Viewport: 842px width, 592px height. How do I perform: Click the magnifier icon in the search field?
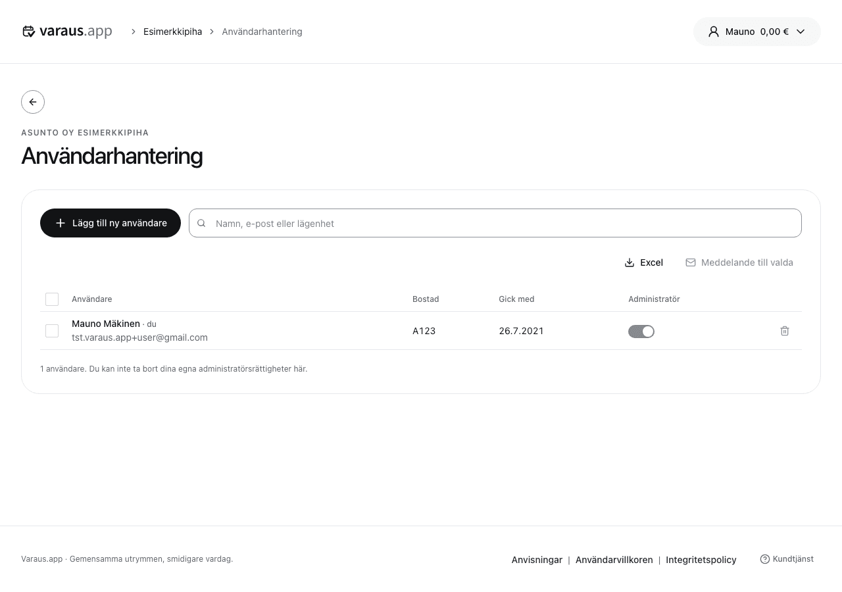[201, 224]
